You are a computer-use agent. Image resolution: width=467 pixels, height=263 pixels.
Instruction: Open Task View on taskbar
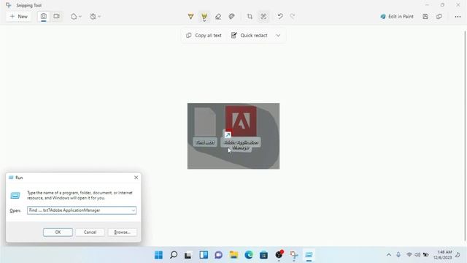coord(188,255)
